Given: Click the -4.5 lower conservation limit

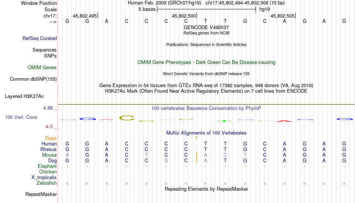Looking at the screenshot, I should (x=49, y=127).
